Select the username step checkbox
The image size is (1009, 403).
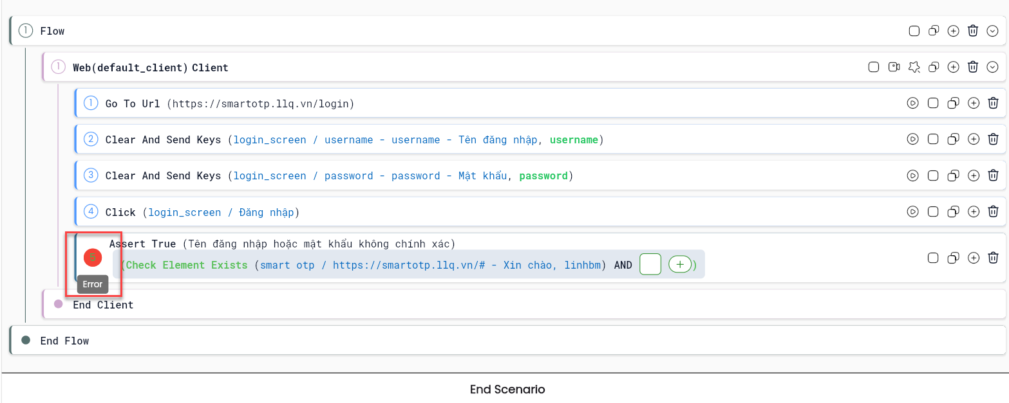pyautogui.click(x=933, y=139)
